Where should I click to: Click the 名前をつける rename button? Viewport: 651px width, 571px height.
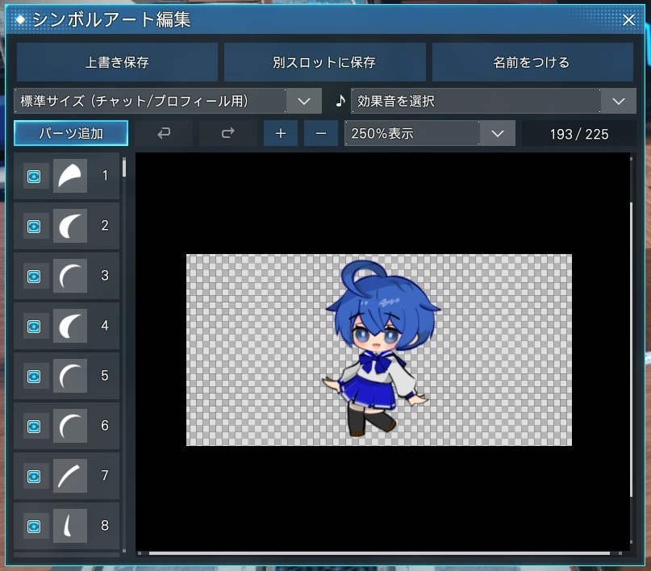[532, 62]
